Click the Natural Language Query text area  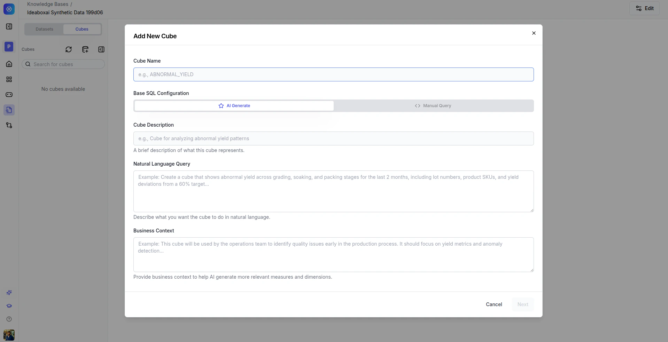pyautogui.click(x=333, y=191)
